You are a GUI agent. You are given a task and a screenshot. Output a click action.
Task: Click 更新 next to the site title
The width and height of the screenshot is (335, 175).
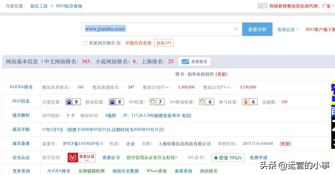pos(221,74)
